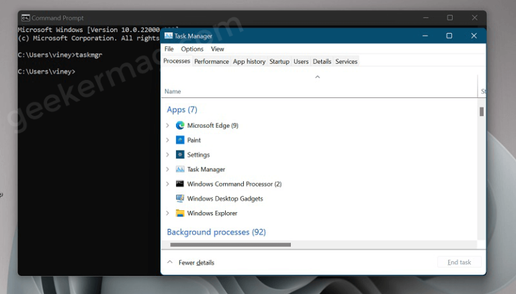Image resolution: width=516 pixels, height=294 pixels.
Task: Click the sort arrow above Name column
Action: pyautogui.click(x=318, y=77)
